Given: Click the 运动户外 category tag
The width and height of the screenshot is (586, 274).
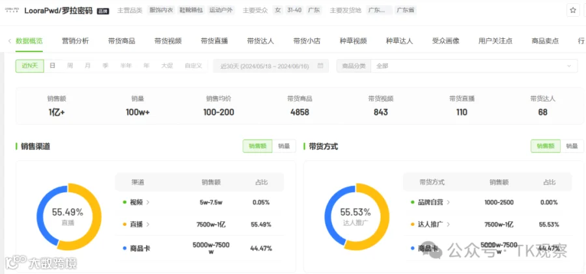Looking at the screenshot, I should [x=221, y=10].
